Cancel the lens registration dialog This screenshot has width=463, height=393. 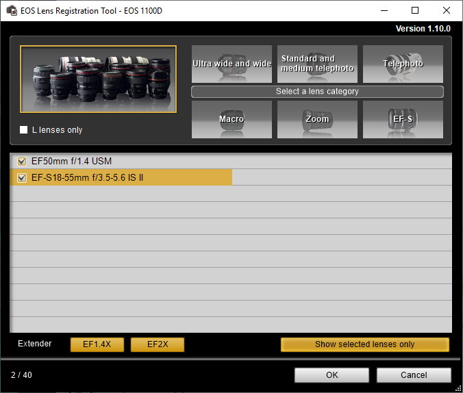pos(414,375)
